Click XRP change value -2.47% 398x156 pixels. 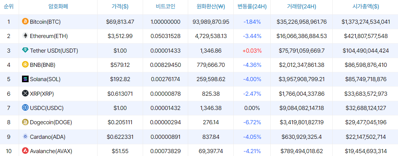pos(252,94)
